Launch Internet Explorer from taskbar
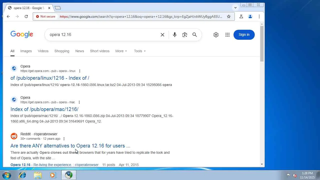The width and height of the screenshot is (320, 180). 22,175
